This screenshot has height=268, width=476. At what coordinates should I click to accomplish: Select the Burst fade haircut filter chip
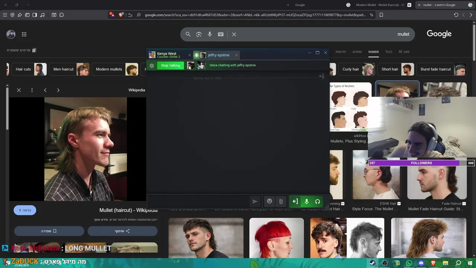coord(441,69)
